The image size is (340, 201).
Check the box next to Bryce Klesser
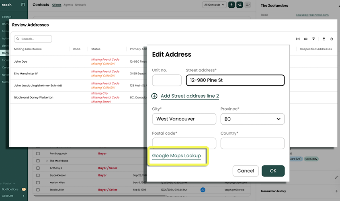(38, 175)
